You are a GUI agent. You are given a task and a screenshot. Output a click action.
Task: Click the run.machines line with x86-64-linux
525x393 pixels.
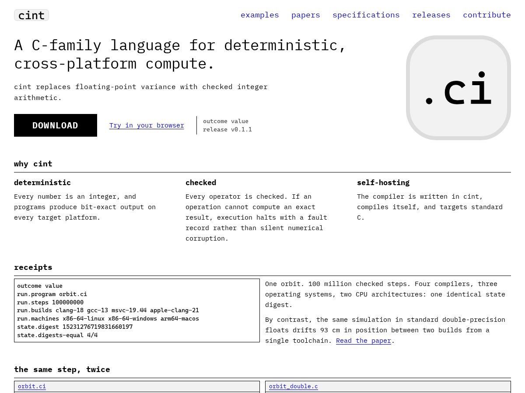(108, 319)
